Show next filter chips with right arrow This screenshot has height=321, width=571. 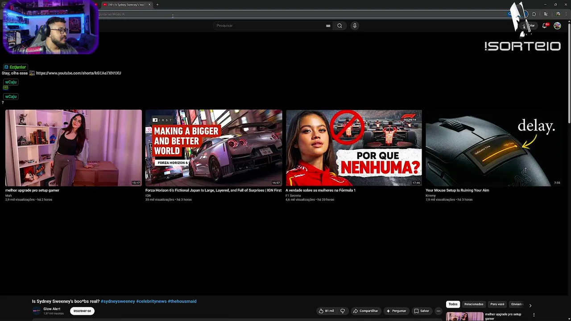[530, 305]
